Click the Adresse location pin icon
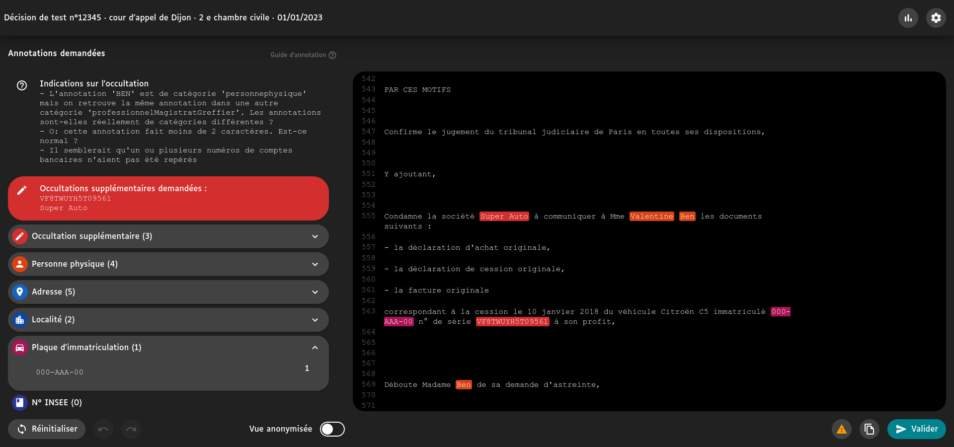Viewport: 954px width, 447px height. click(x=20, y=292)
